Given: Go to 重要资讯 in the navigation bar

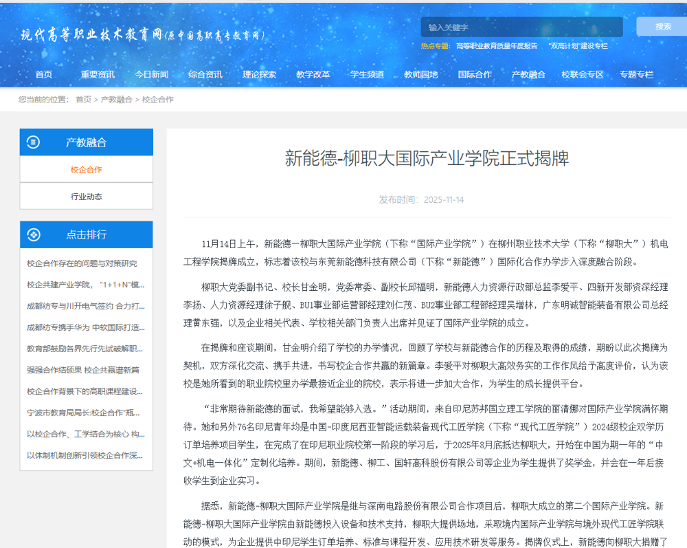Looking at the screenshot, I should 98,74.
